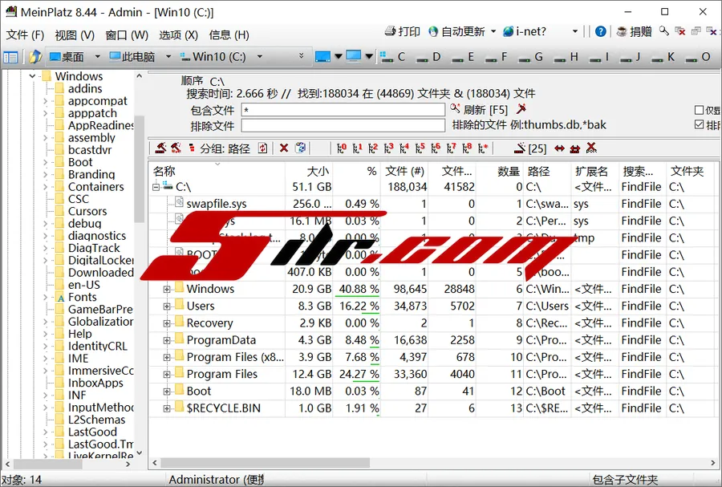The width and height of the screenshot is (722, 487).
Task: Click the 包含文件 filter input field
Action: [x=343, y=110]
